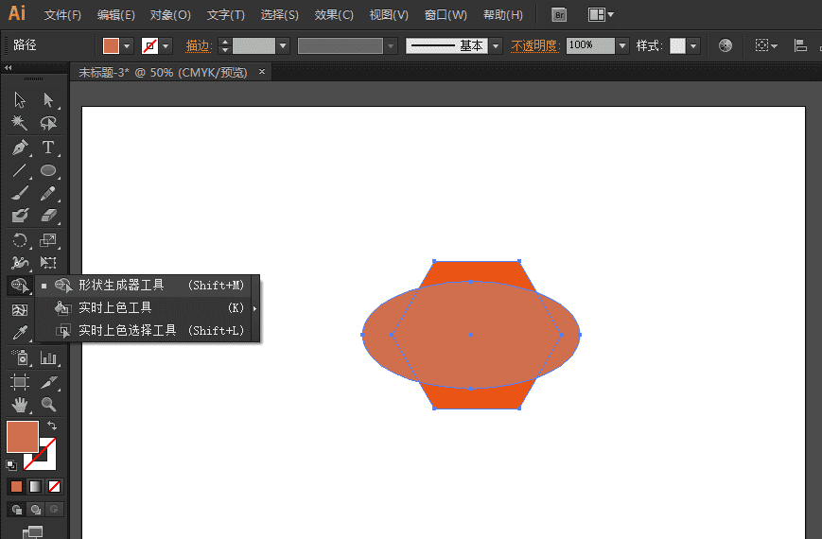Image resolution: width=822 pixels, height=539 pixels.
Task: Select the Column Graph tool
Action: [x=48, y=358]
